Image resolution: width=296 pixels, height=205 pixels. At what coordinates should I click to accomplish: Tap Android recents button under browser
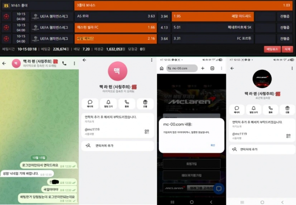click(172, 202)
